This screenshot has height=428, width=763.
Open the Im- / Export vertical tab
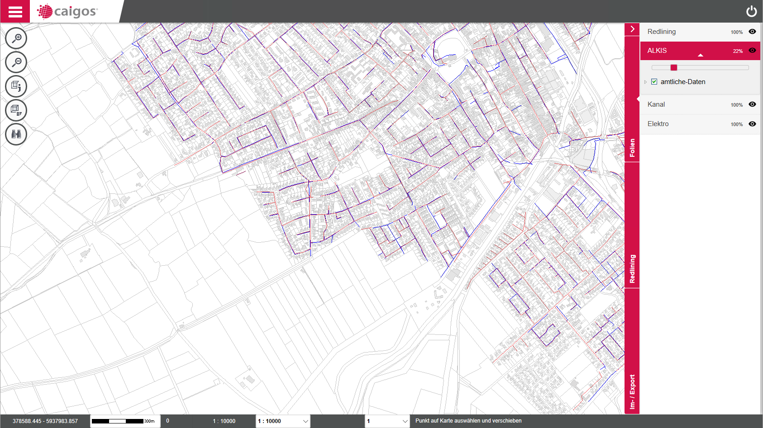632,391
